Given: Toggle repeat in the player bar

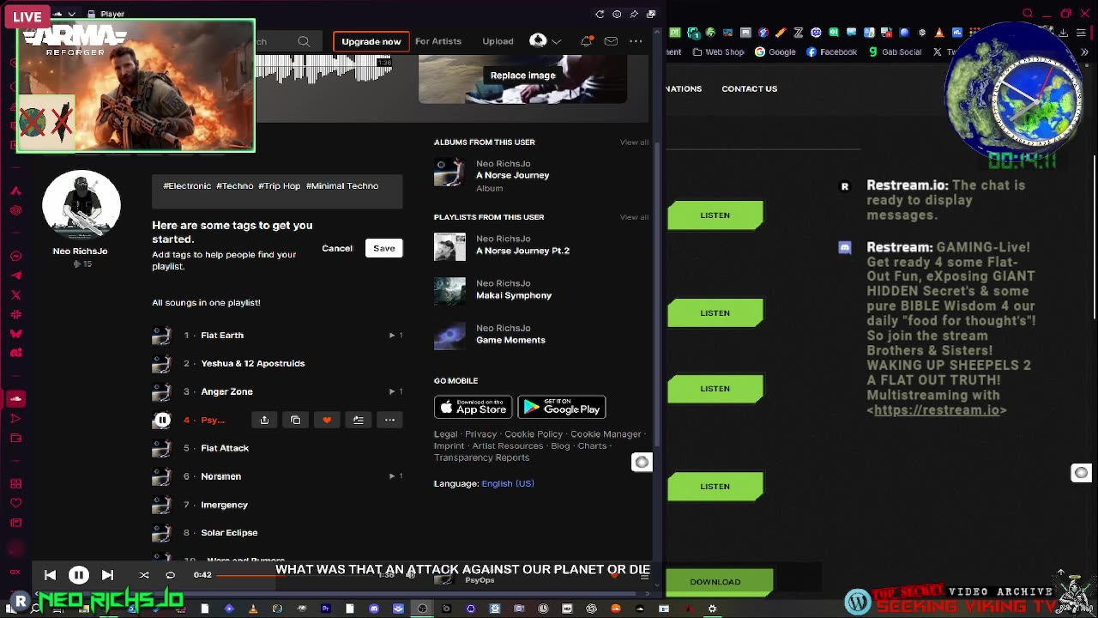Looking at the screenshot, I should click(170, 575).
